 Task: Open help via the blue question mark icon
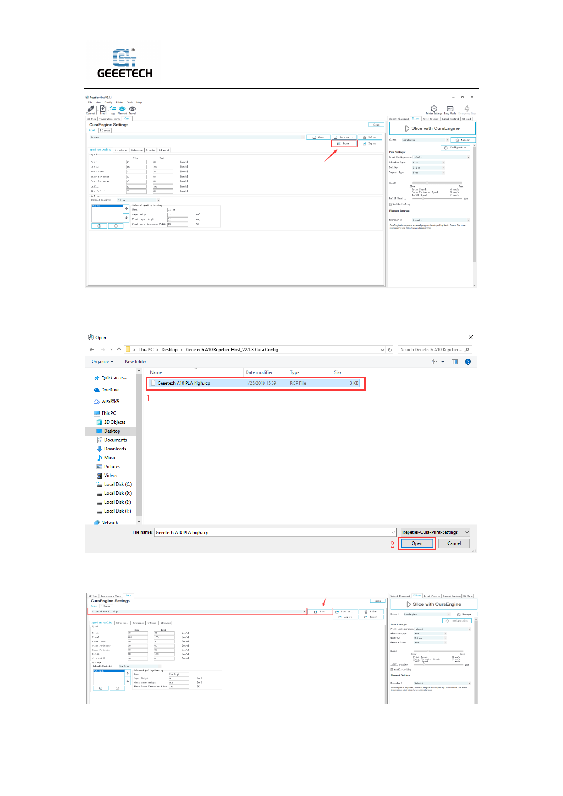[468, 362]
